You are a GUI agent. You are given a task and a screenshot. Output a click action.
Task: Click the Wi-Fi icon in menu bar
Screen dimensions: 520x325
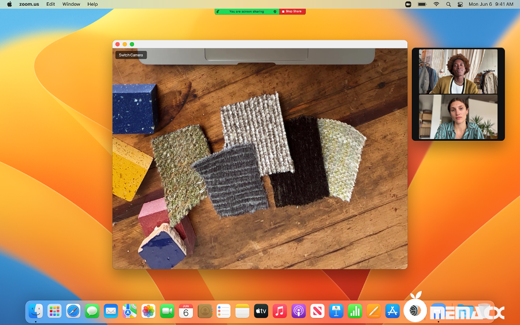(x=436, y=4)
